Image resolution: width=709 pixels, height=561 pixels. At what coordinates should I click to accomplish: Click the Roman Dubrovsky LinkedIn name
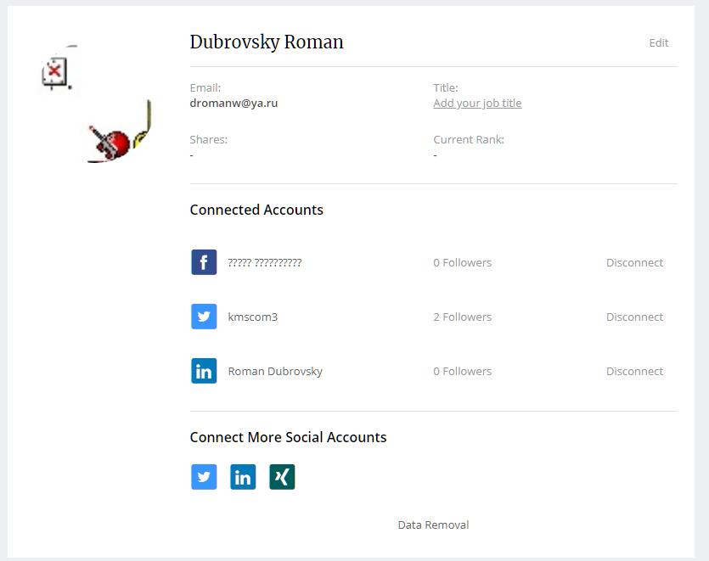pyautogui.click(x=275, y=371)
